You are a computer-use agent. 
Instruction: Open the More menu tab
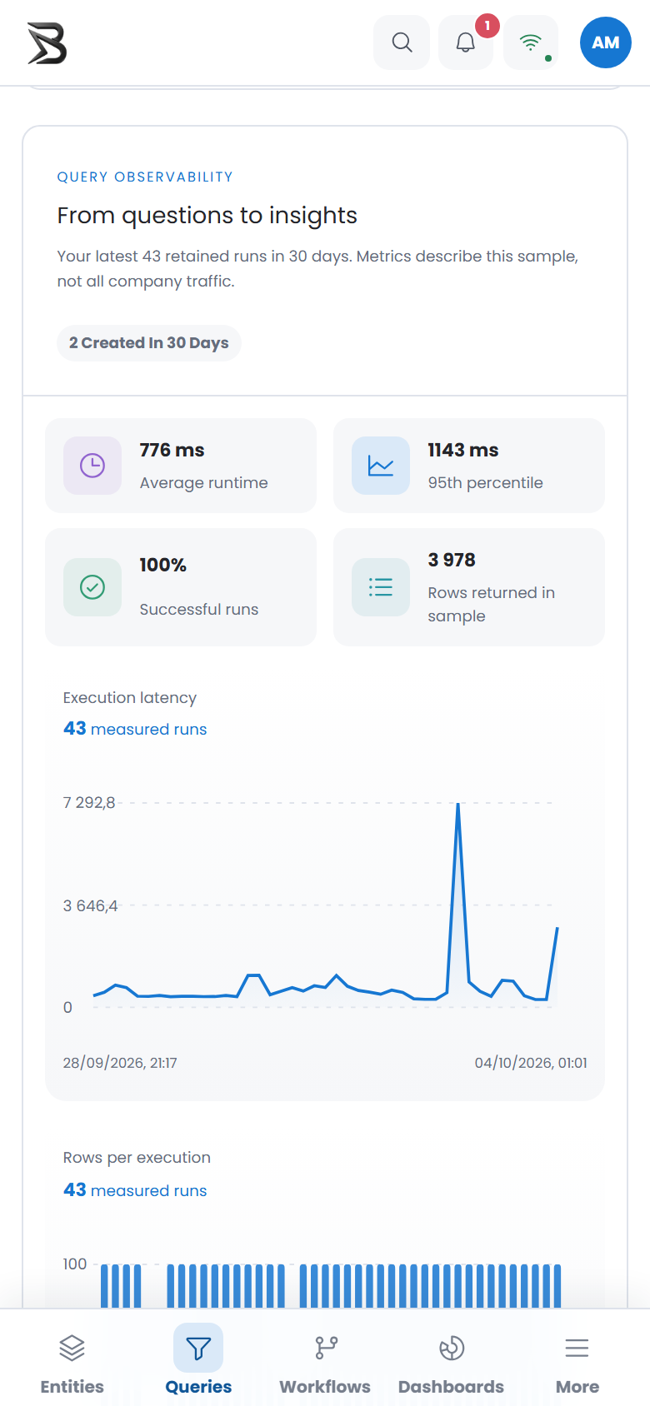click(x=577, y=1364)
